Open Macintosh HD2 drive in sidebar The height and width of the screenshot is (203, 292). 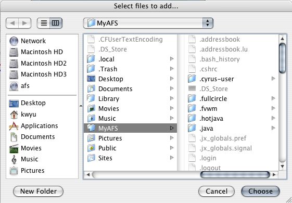38,64
